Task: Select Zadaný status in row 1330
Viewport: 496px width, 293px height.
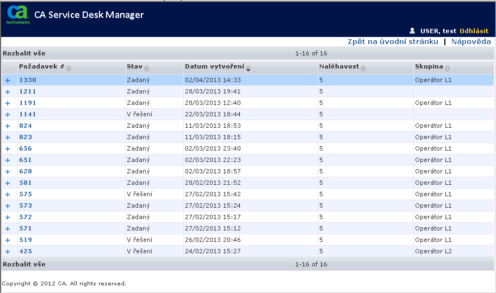Action: [138, 80]
